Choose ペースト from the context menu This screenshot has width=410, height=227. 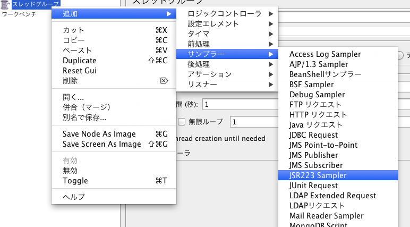tap(114, 51)
